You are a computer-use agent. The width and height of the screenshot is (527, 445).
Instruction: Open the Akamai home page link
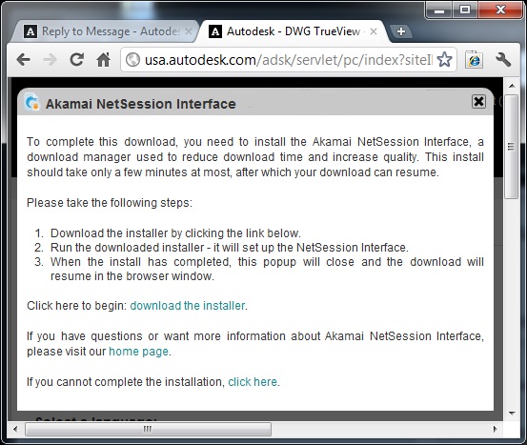pyautogui.click(x=138, y=352)
